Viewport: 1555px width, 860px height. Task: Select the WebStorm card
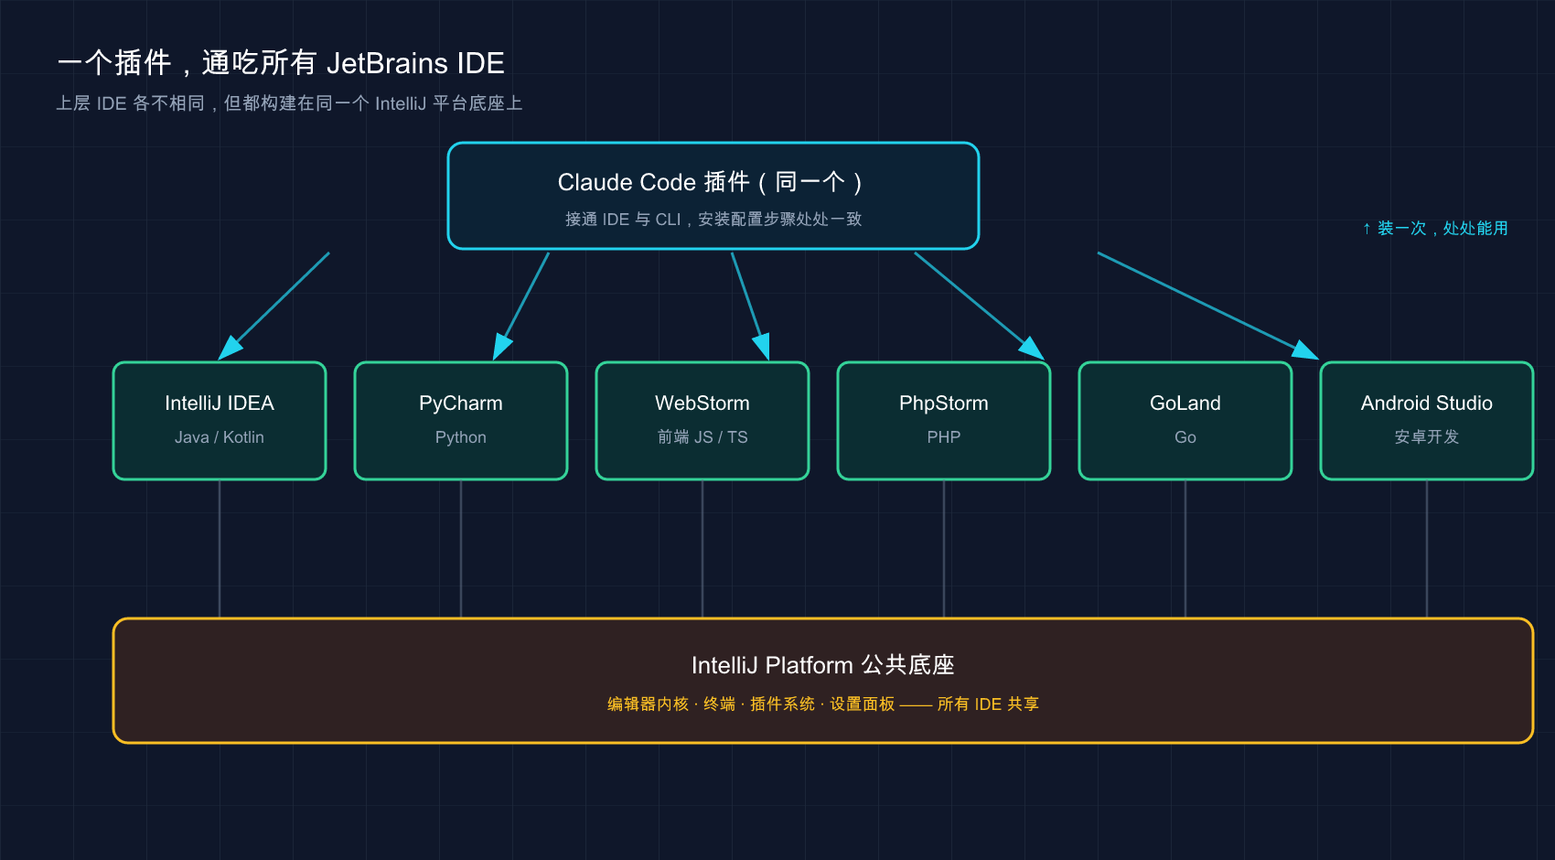click(x=702, y=421)
